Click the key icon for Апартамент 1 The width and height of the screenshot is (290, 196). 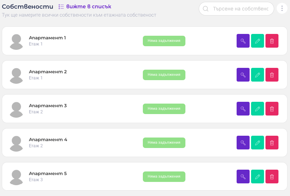[243, 41]
